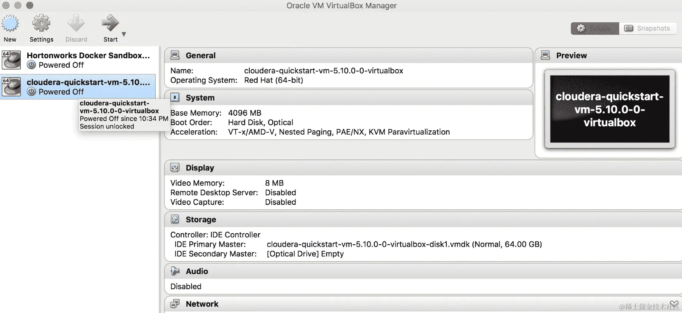Click the New virtual machine icon

[x=10, y=24]
